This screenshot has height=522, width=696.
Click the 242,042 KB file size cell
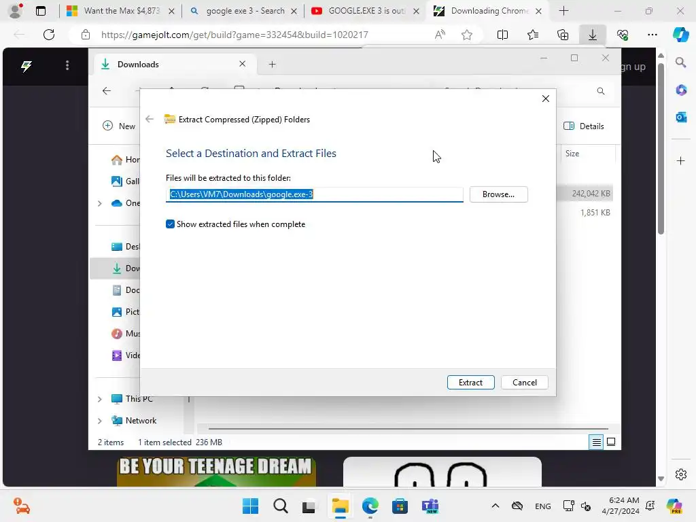tap(591, 194)
